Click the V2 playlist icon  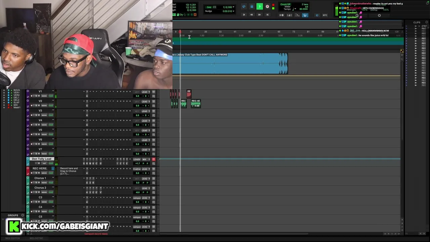coord(28,106)
